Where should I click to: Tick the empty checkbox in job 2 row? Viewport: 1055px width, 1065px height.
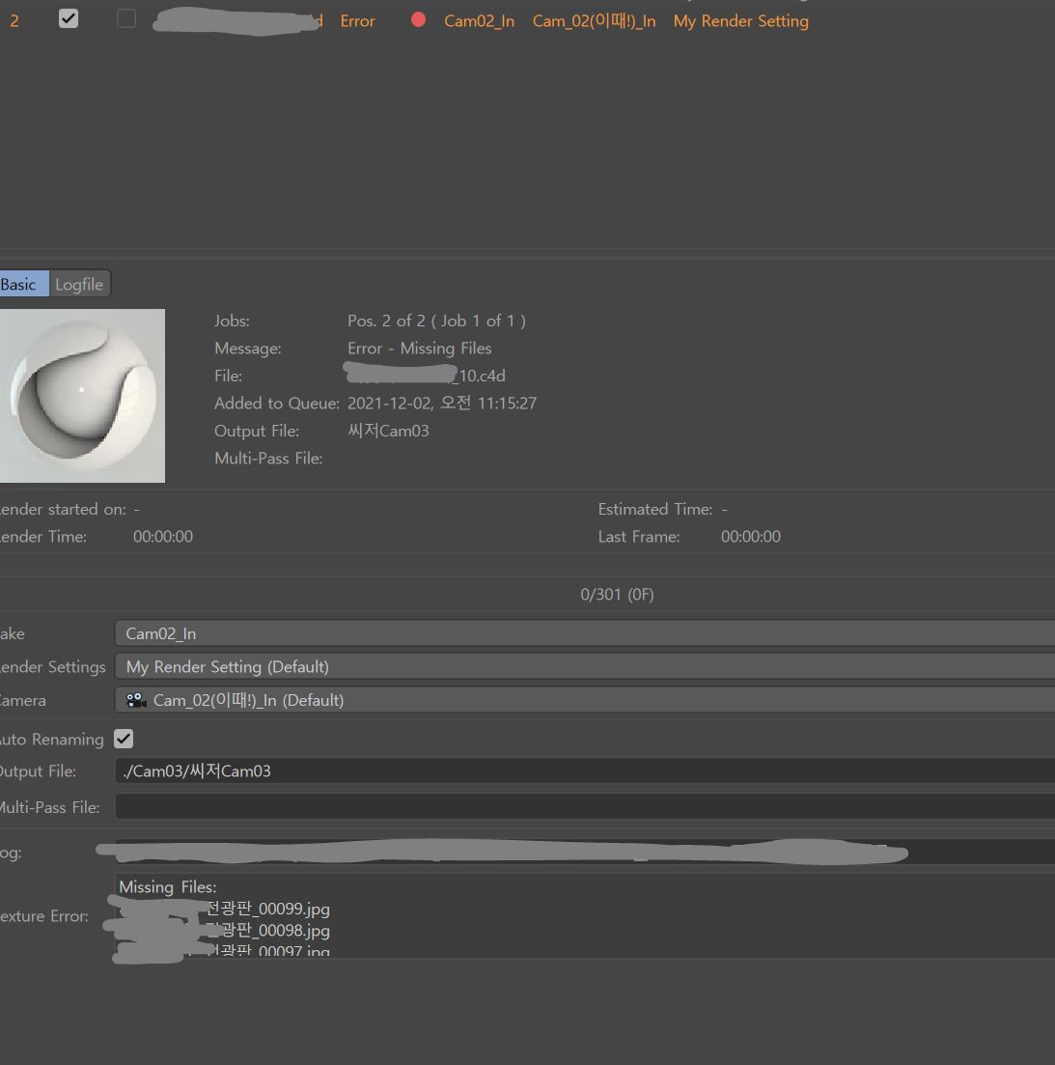(x=126, y=18)
